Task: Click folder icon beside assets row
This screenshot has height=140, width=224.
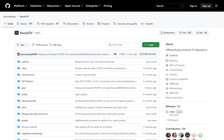Action: [19, 94]
